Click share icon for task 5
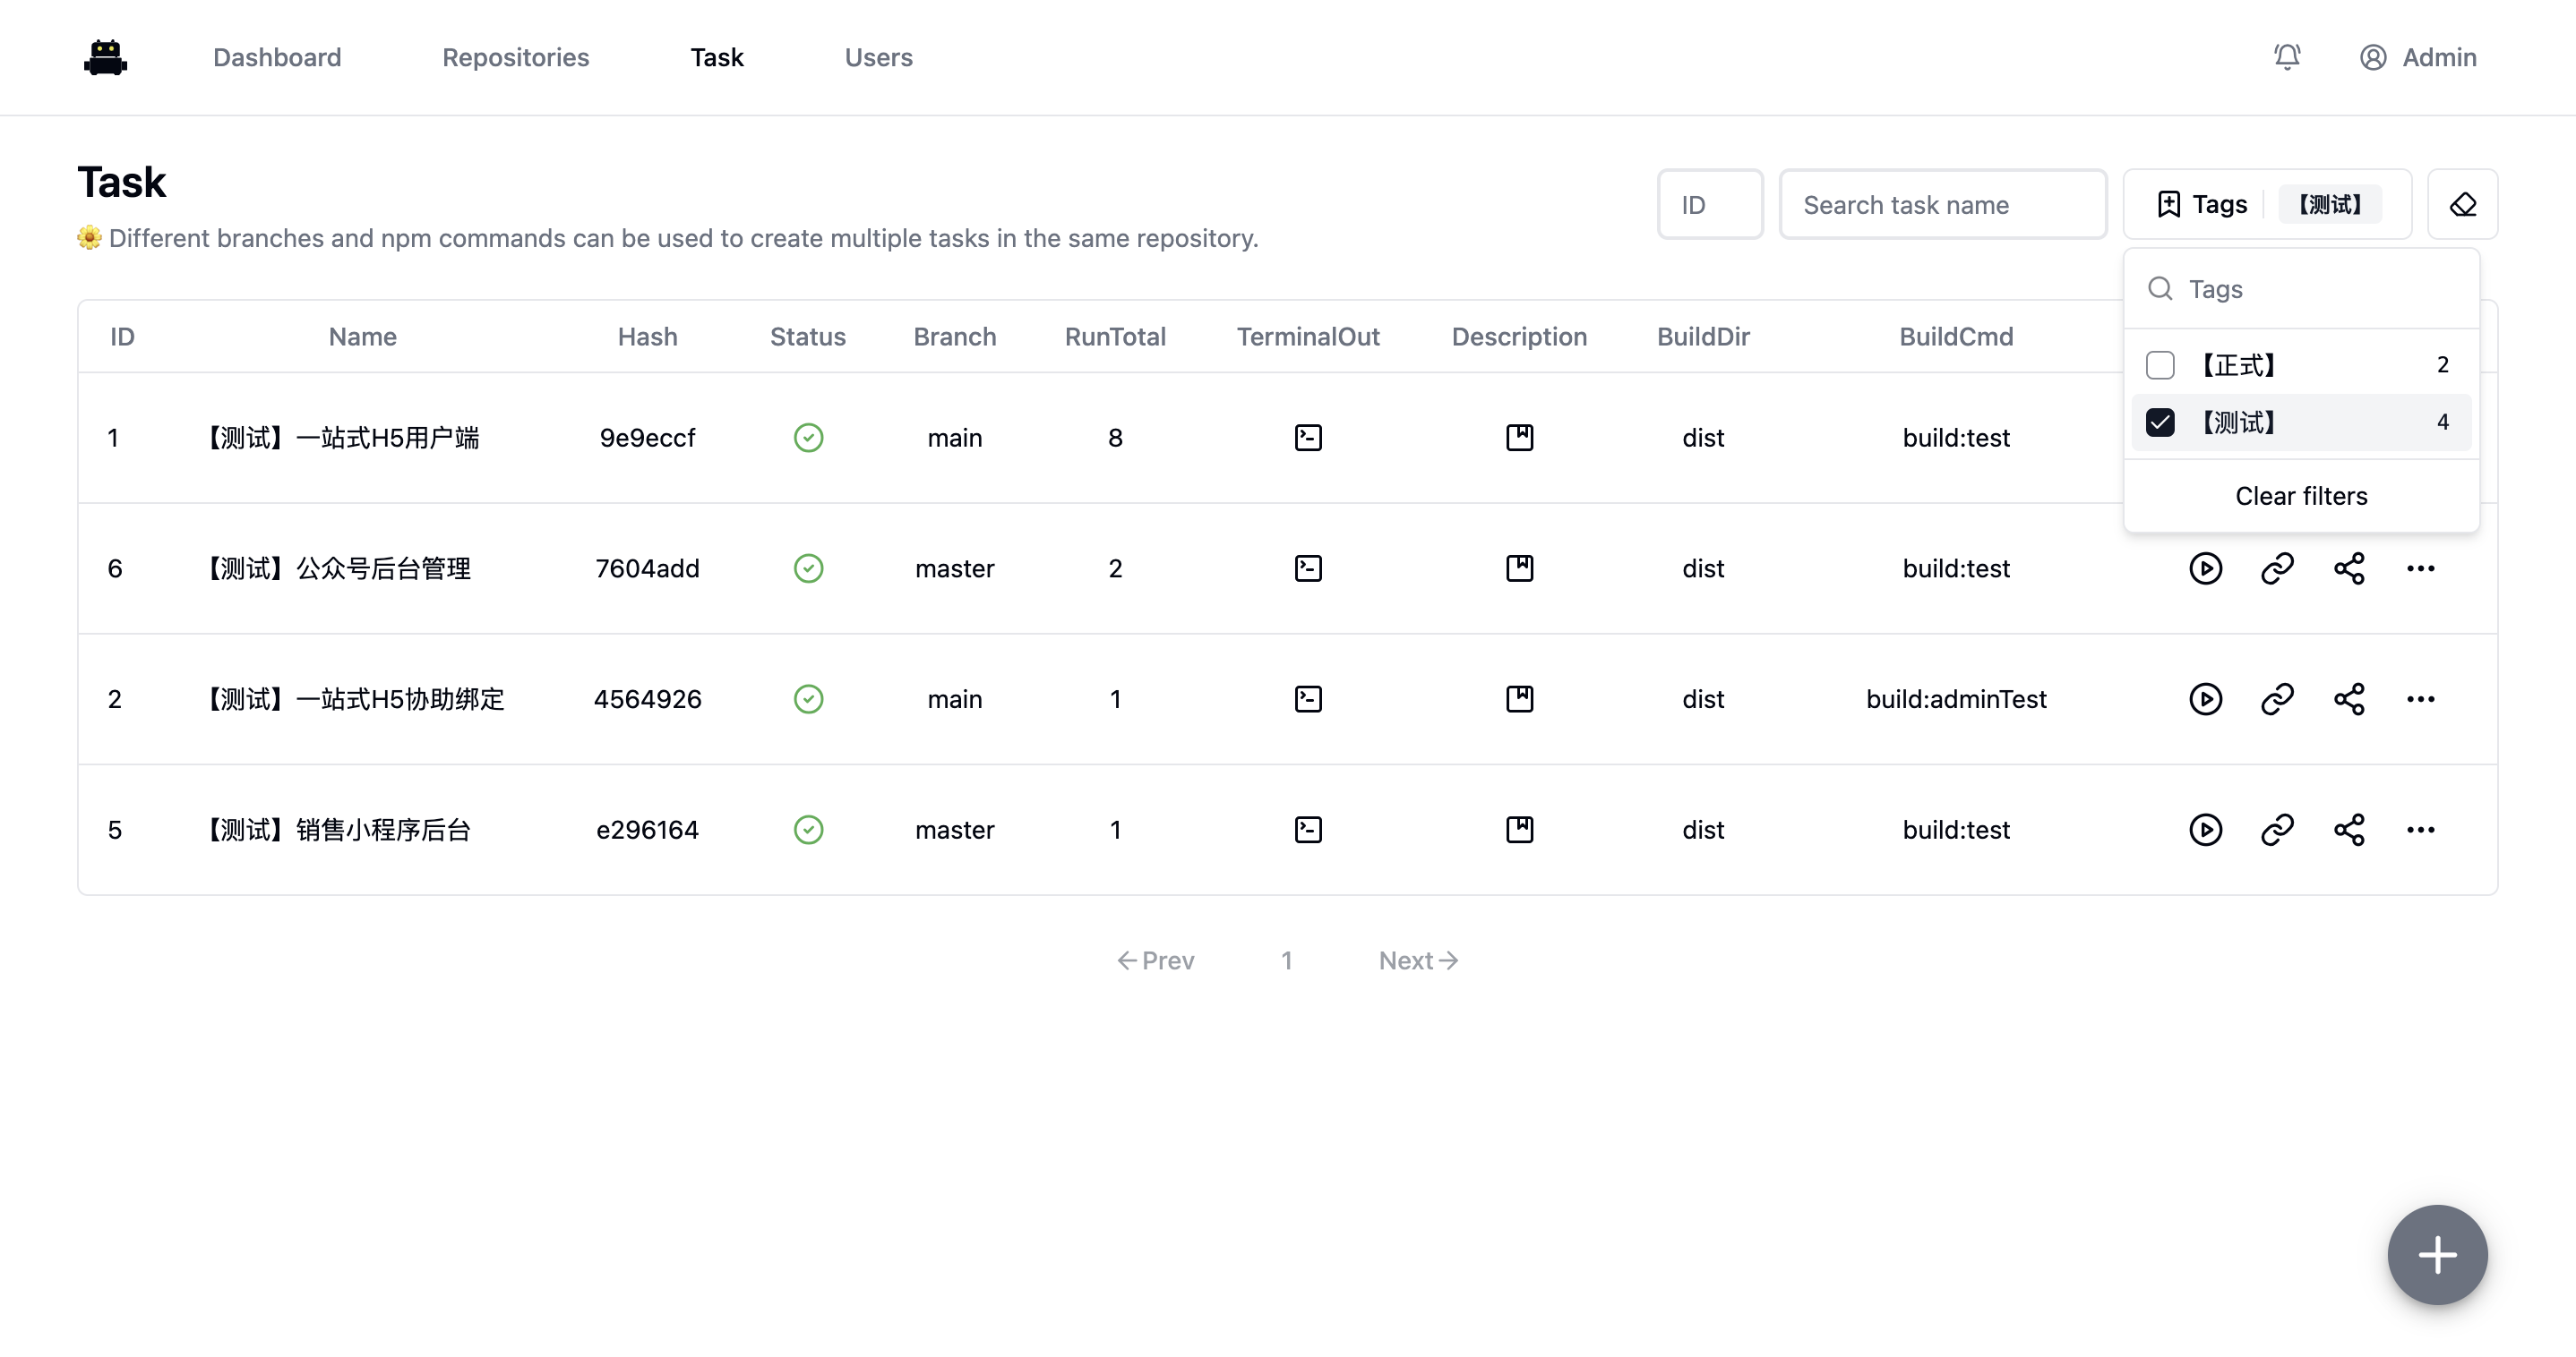The width and height of the screenshot is (2576, 1357). click(x=2349, y=830)
